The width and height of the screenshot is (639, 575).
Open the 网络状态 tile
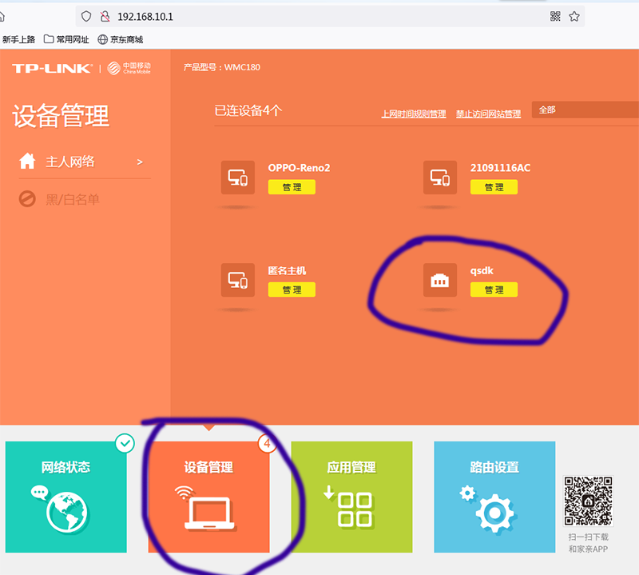(65, 497)
